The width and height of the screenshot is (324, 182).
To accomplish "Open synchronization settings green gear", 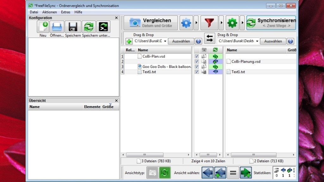I will 232,23.
